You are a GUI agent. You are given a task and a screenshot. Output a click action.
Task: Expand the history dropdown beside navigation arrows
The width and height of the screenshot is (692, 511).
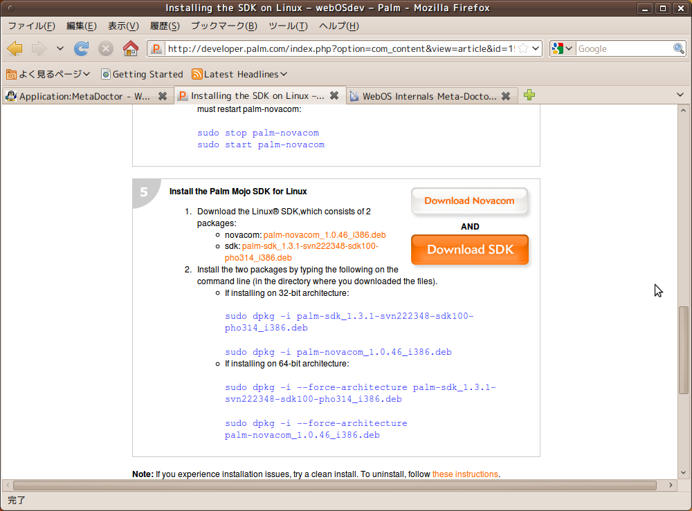60,48
